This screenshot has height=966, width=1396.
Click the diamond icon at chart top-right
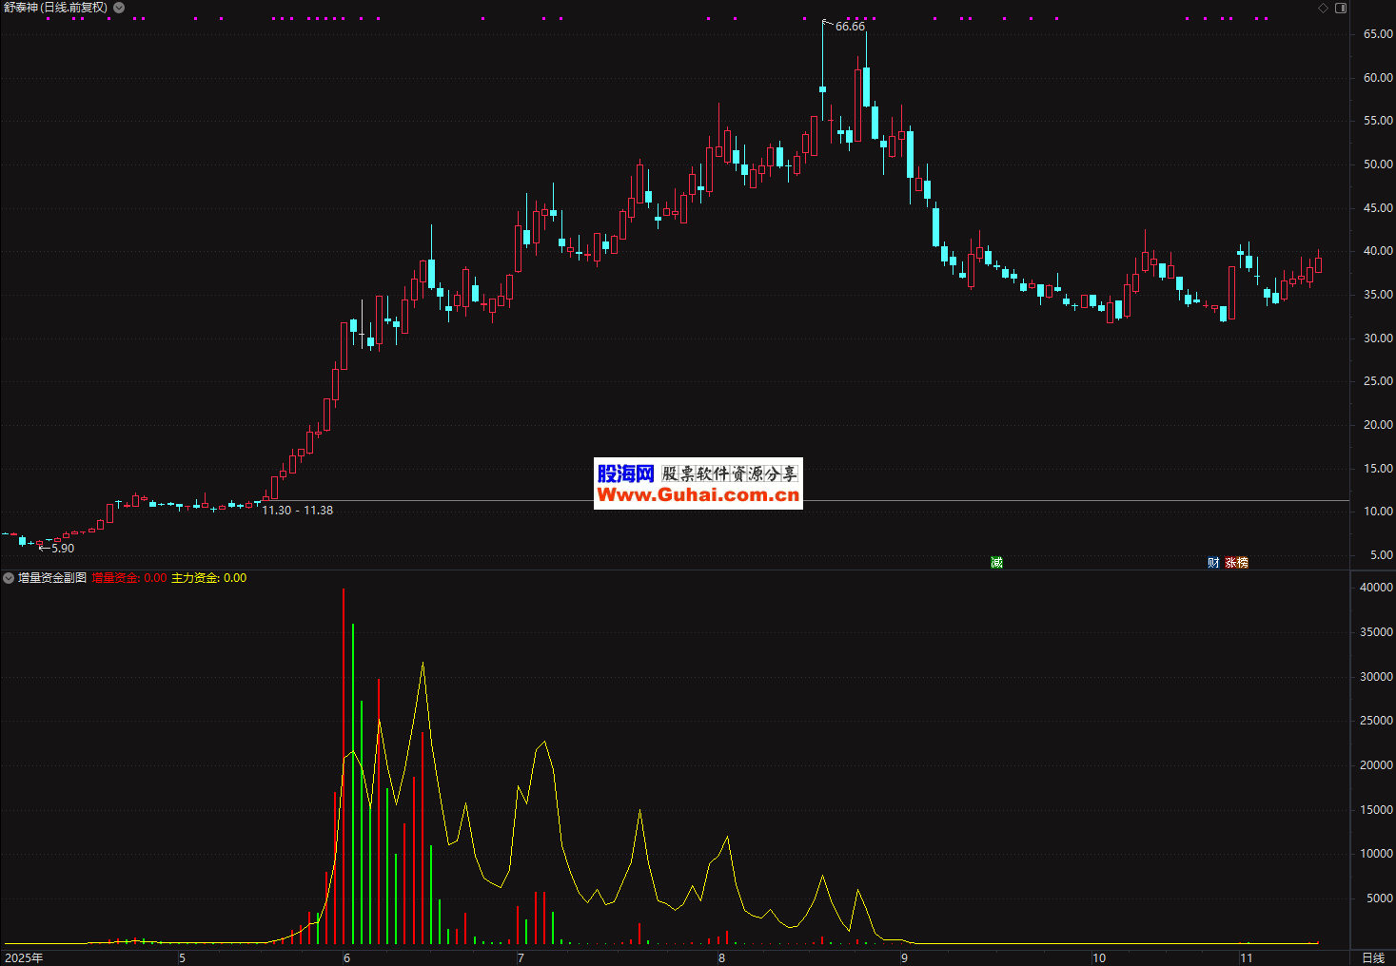pos(1323,8)
